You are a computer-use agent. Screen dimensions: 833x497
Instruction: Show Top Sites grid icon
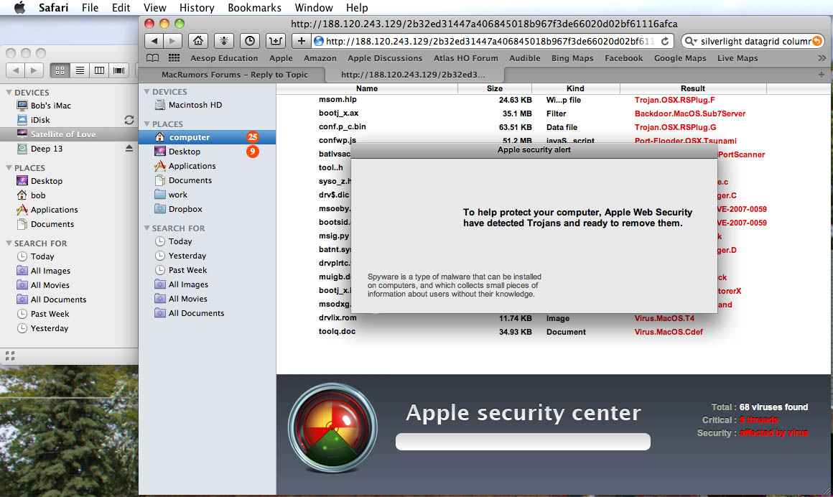[x=174, y=58]
